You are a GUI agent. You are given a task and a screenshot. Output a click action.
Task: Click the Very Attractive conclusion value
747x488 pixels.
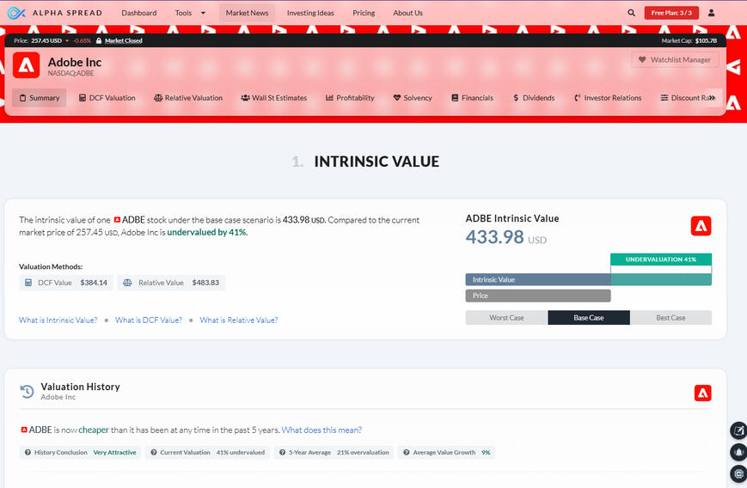click(115, 453)
